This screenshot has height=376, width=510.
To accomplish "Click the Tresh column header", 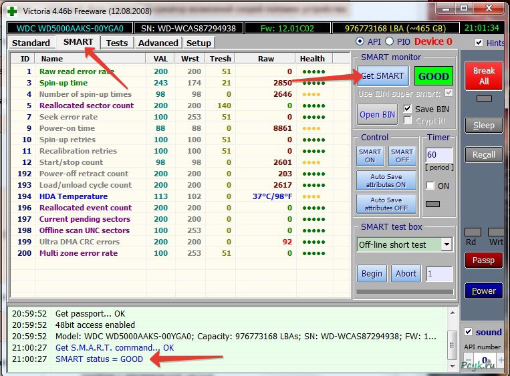I will [220, 59].
